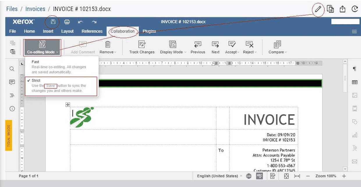Image resolution: width=361 pixels, height=187 pixels.
Task: Toggle track changes icon in the status bar
Action: click(x=273, y=176)
